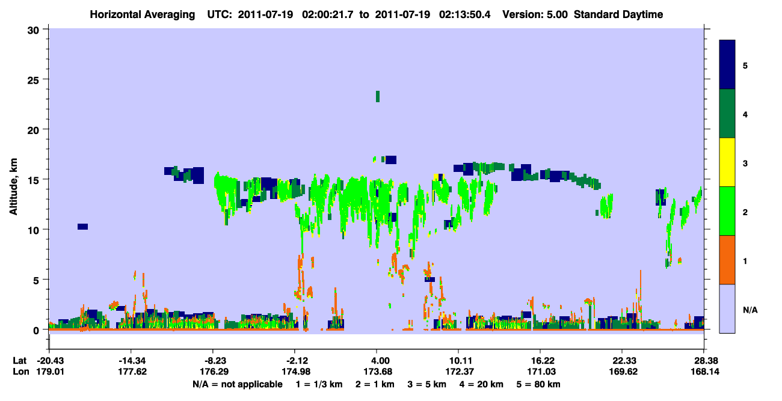Click the '1 = 1/3 km' legend note

point(319,384)
